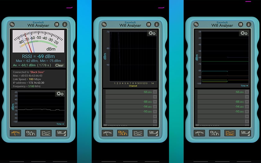Select highlighted time graph tab in right screenshot
Screen dimensions: 261x163
tap(230, 133)
